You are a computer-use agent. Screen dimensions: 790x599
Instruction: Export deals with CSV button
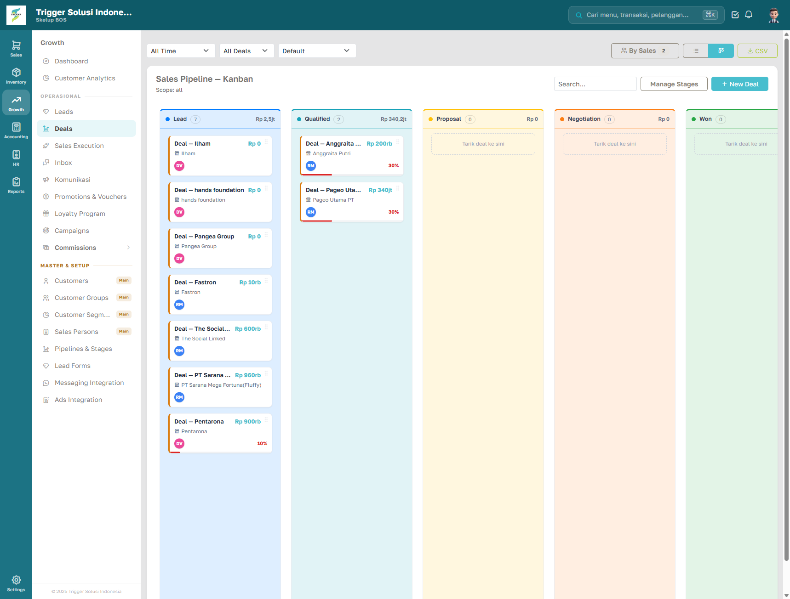coord(757,51)
